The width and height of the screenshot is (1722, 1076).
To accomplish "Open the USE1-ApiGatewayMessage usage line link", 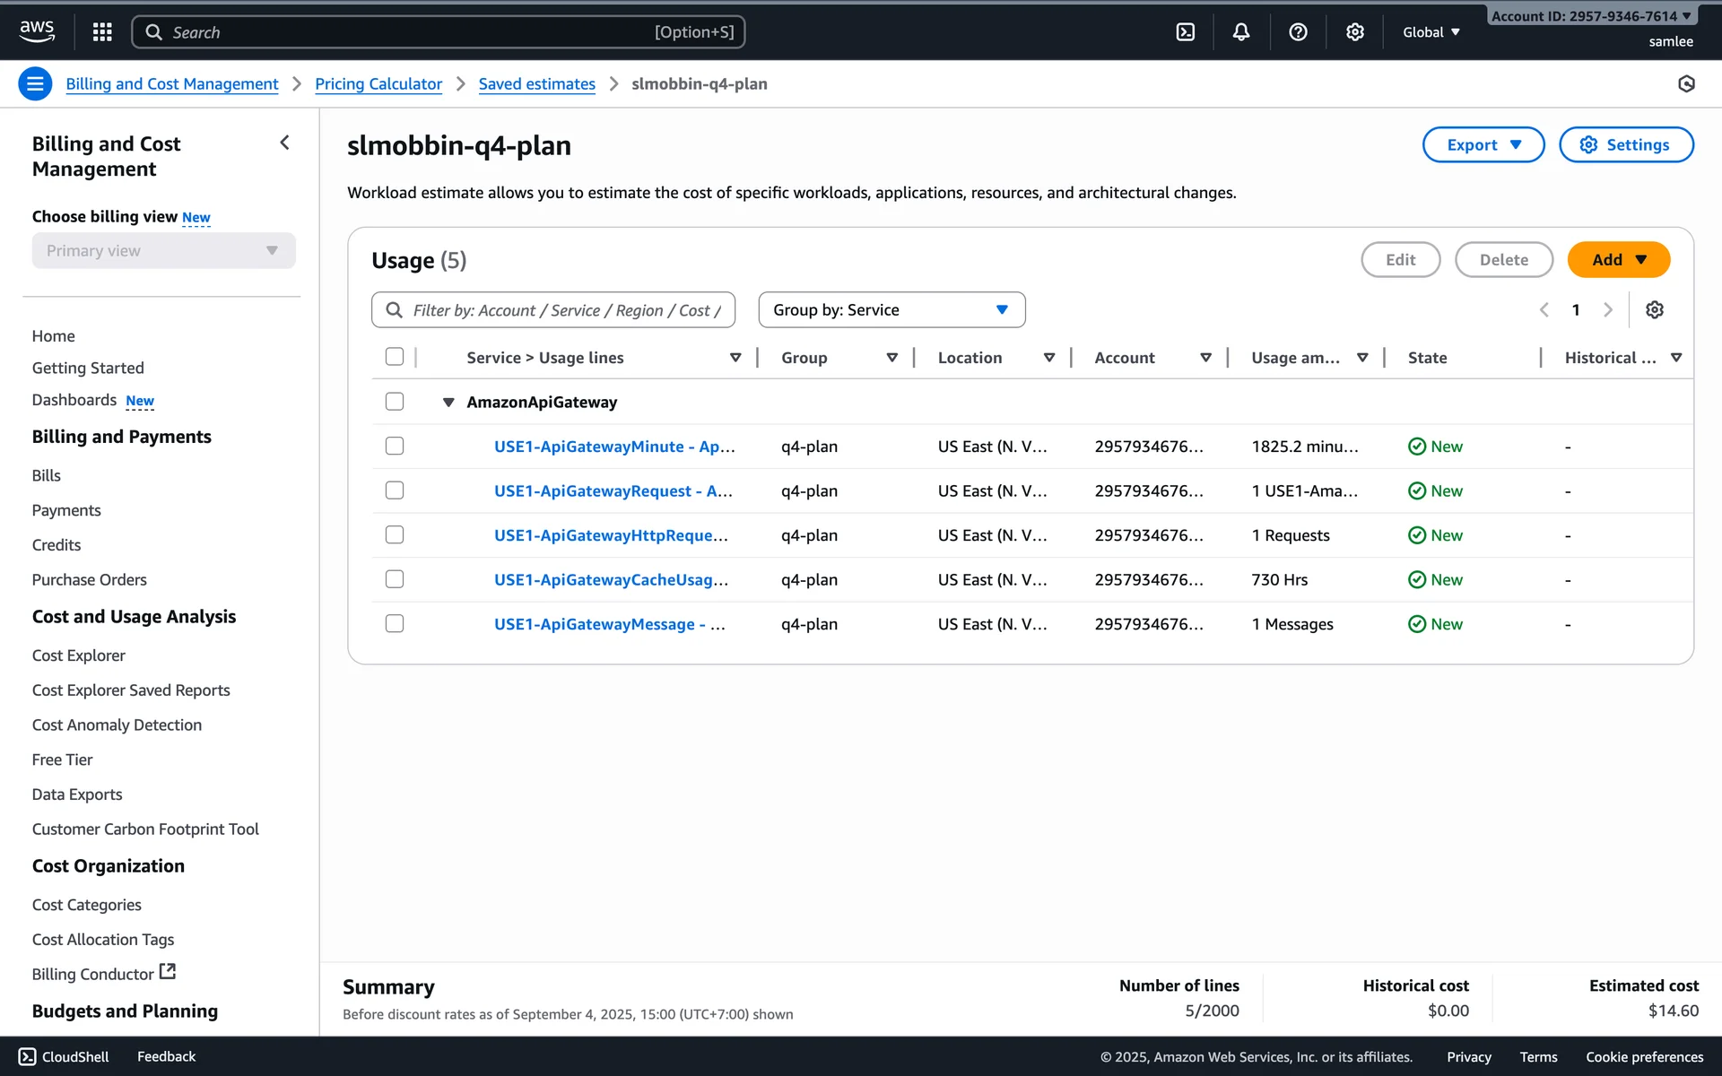I will tap(609, 624).
